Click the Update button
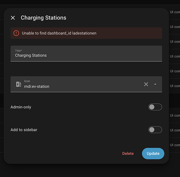 153,154
